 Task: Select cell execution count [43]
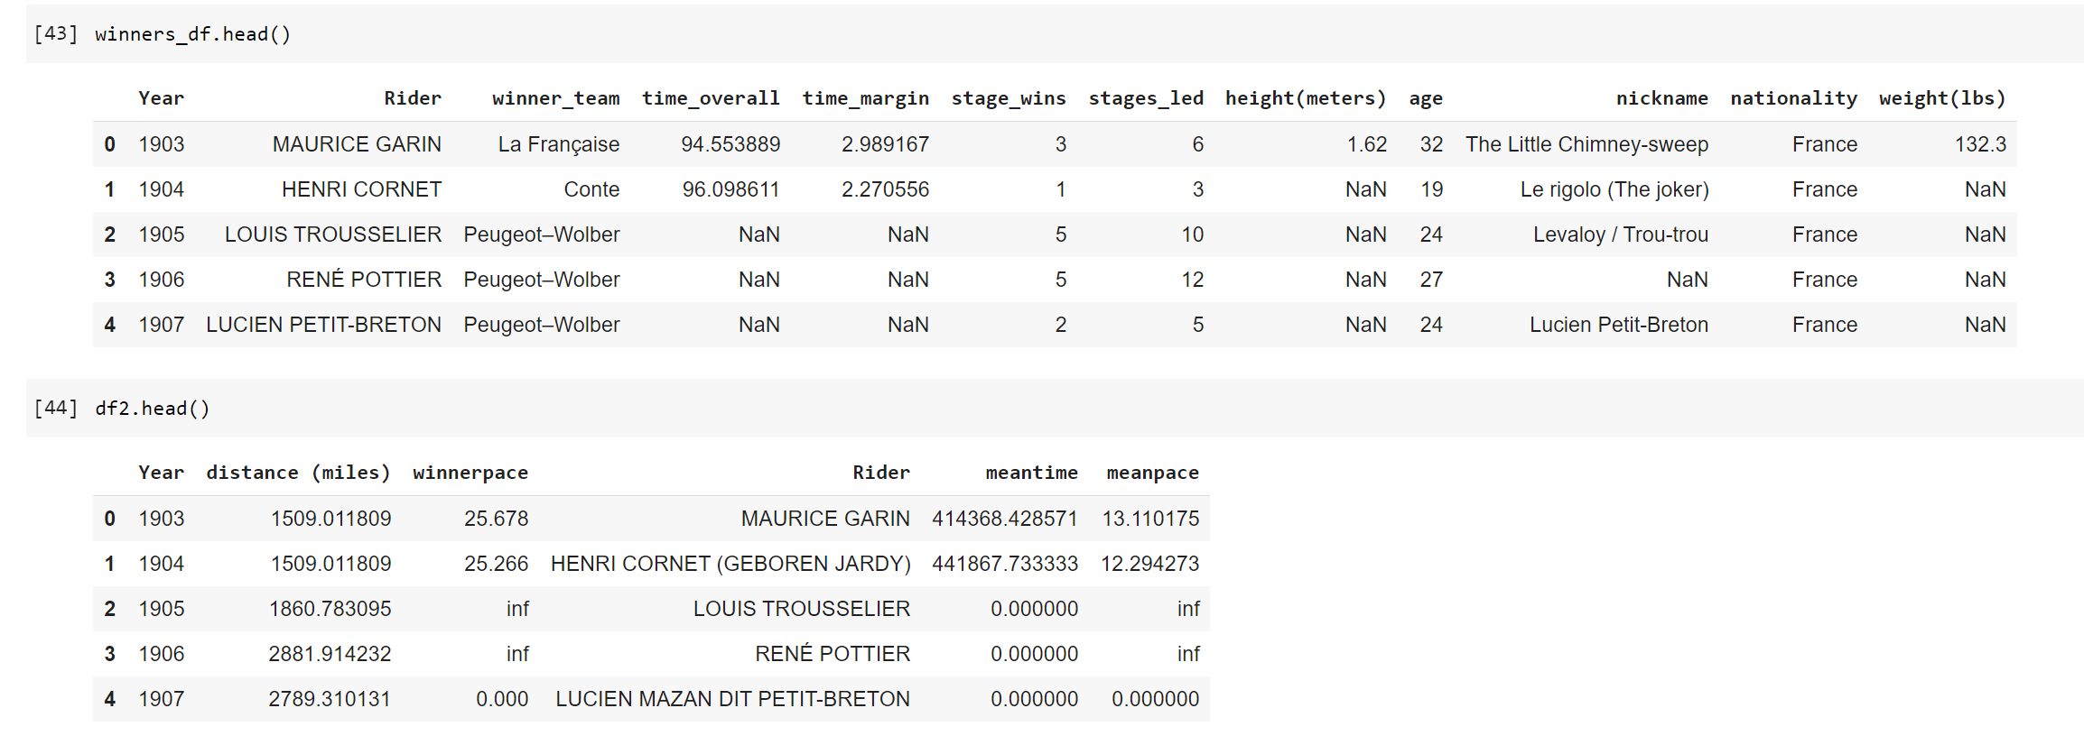click(56, 34)
